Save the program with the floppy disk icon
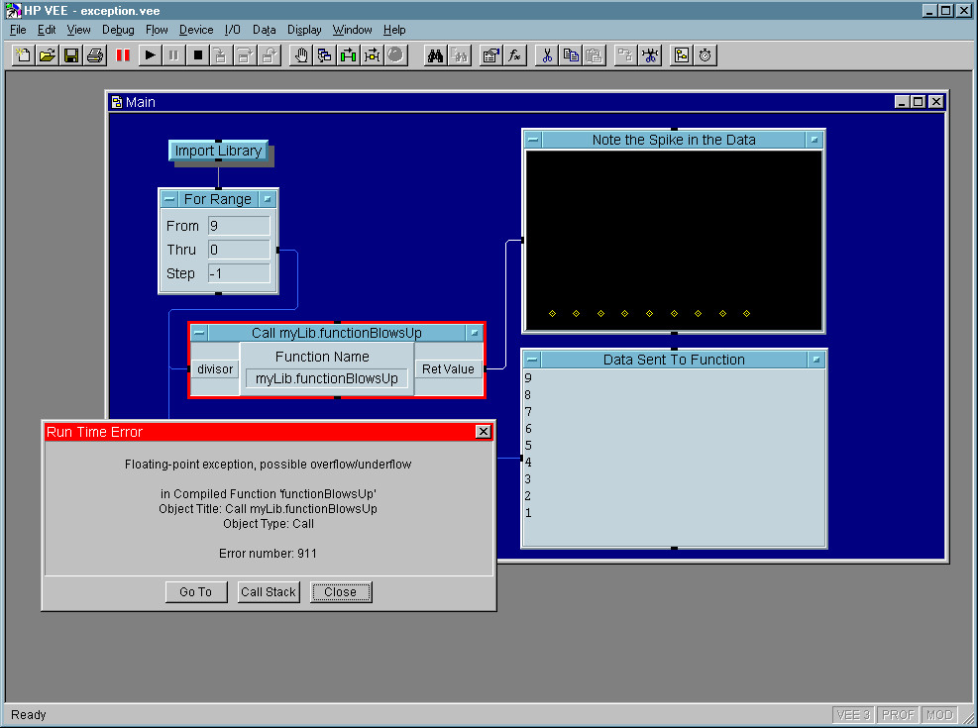 (71, 55)
